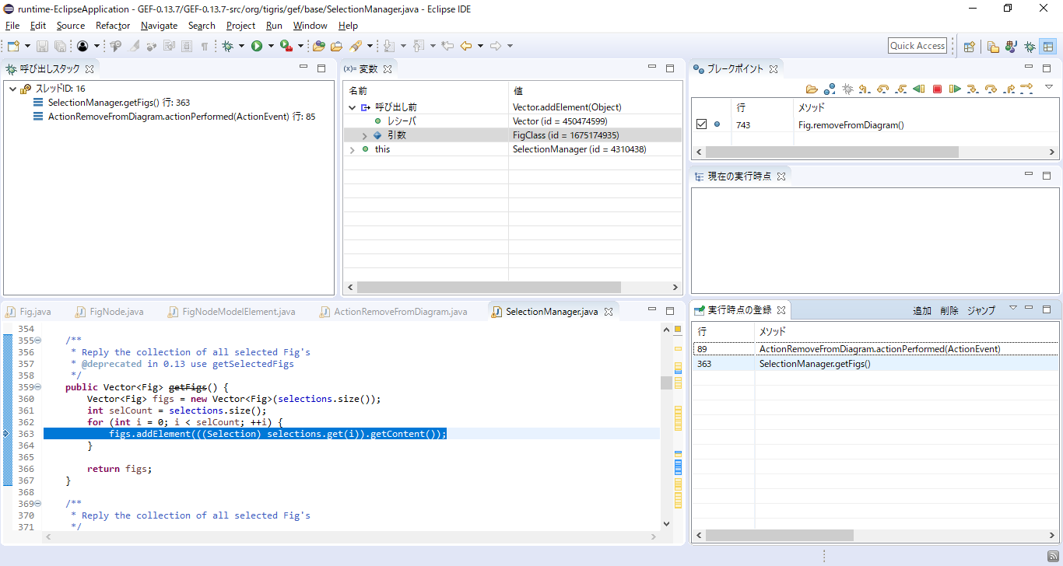Image resolution: width=1063 pixels, height=566 pixels.
Task: Click the red Stop square in Breakpoints toolbar
Action: coord(937,89)
